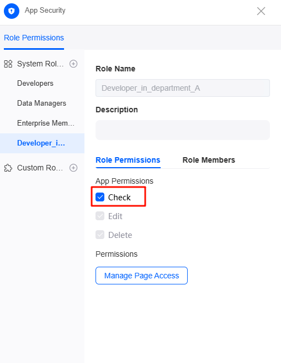Open Manage Page Access
This screenshot has height=363, width=281.
point(141,276)
